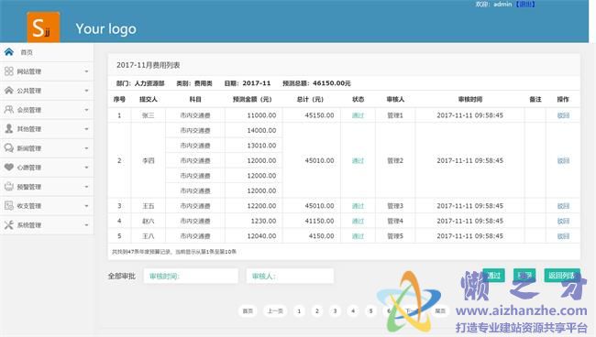Open the 会员管理 sidebar menu
This screenshot has width=596, height=337.
click(x=47, y=110)
